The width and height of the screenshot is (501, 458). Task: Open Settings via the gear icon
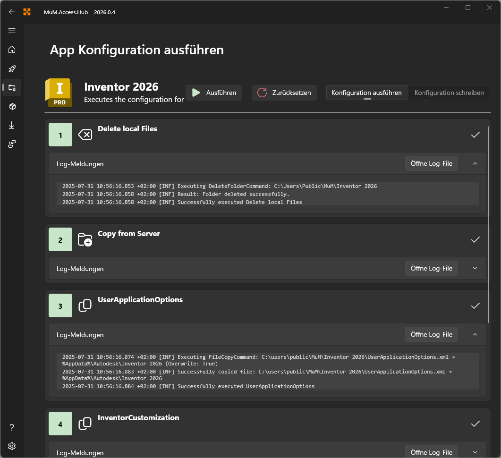[12, 446]
